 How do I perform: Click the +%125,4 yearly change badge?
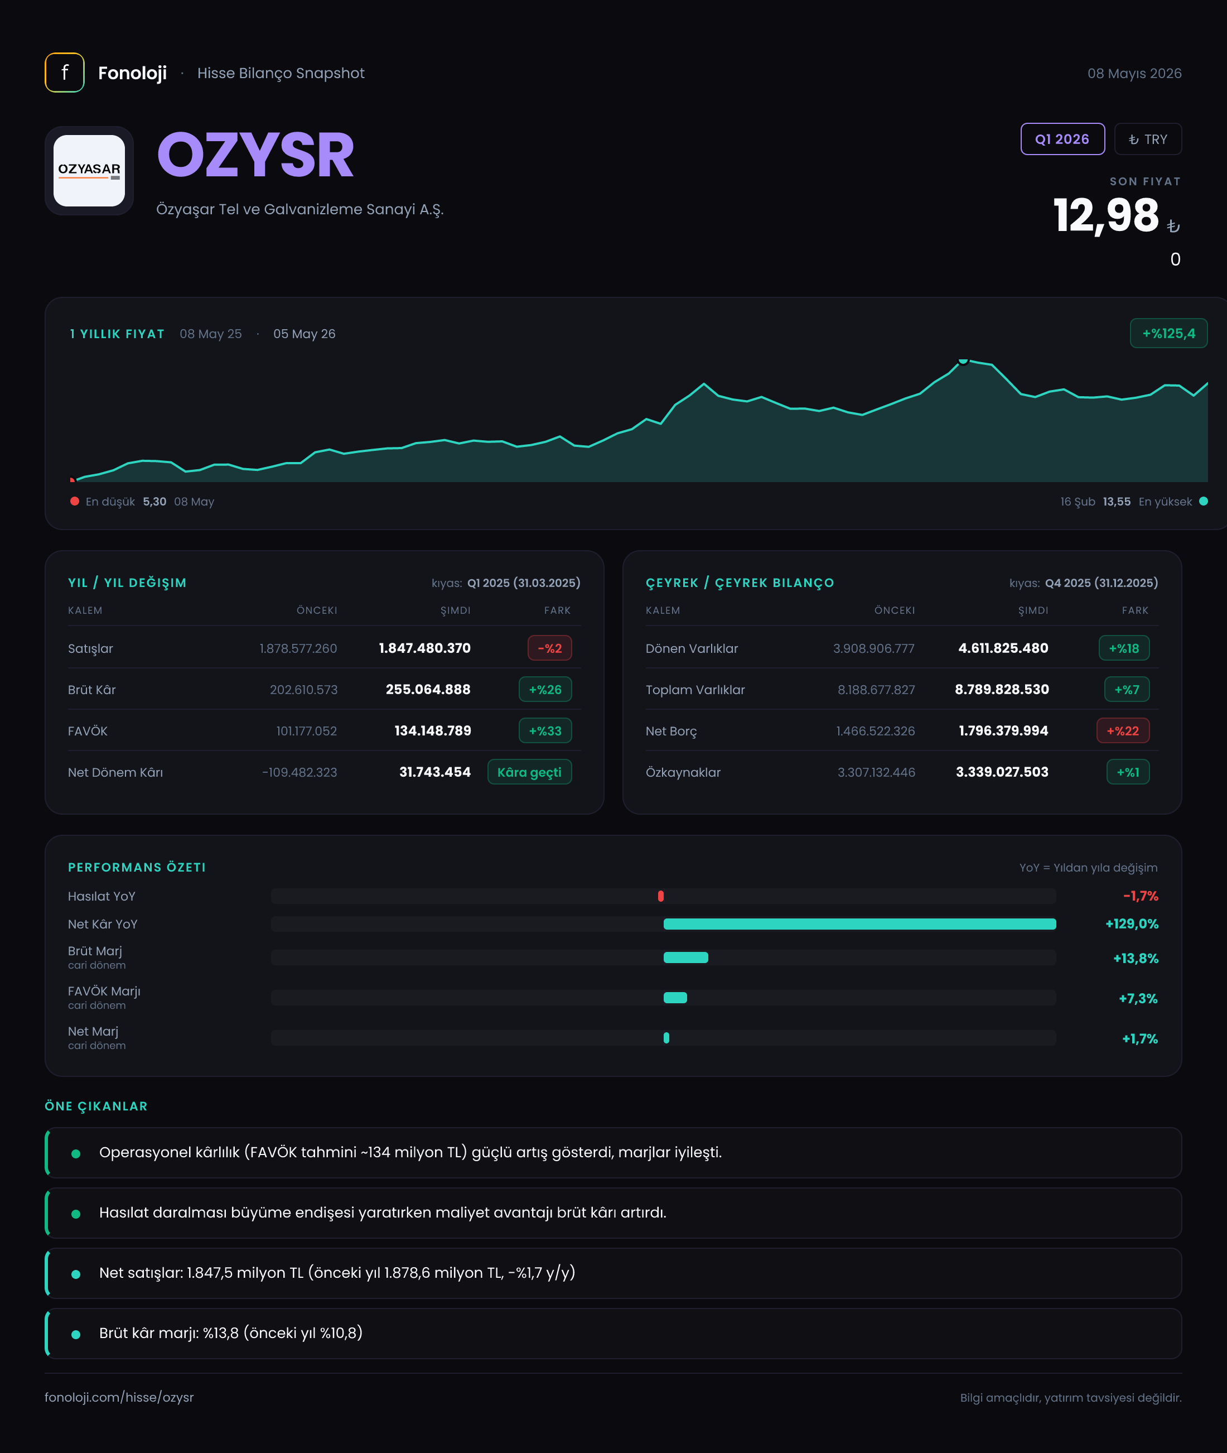click(1168, 333)
